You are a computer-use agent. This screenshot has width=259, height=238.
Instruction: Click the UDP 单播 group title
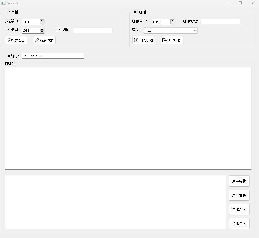[11, 12]
